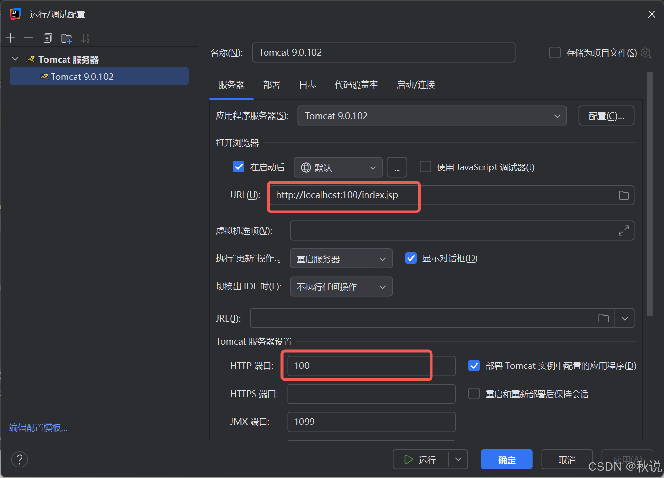664x478 pixels.
Task: Open the 重启服务器 update action dropdown
Action: pyautogui.click(x=341, y=259)
